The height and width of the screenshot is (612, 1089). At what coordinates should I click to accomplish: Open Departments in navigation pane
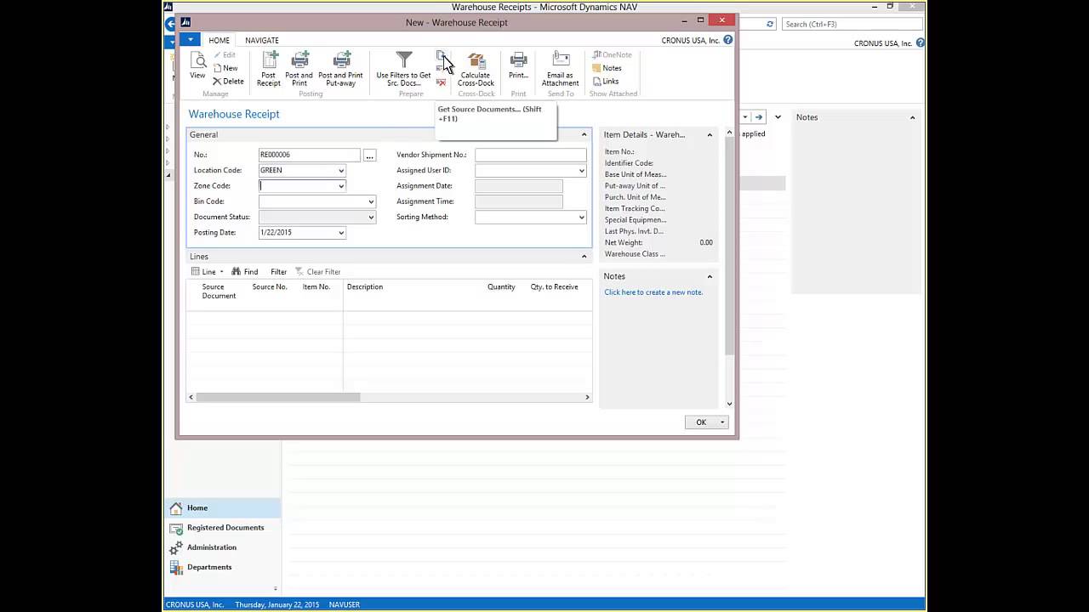coord(223,567)
